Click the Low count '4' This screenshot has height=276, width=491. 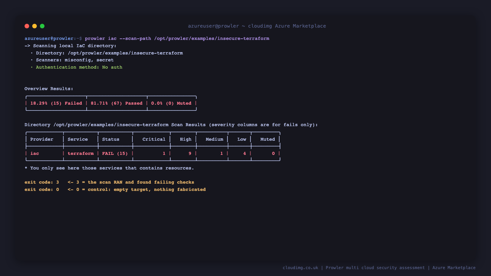click(x=245, y=154)
